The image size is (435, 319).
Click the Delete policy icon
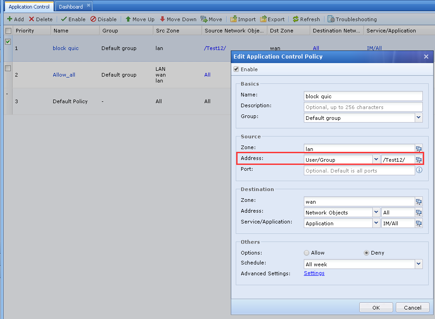pos(32,19)
